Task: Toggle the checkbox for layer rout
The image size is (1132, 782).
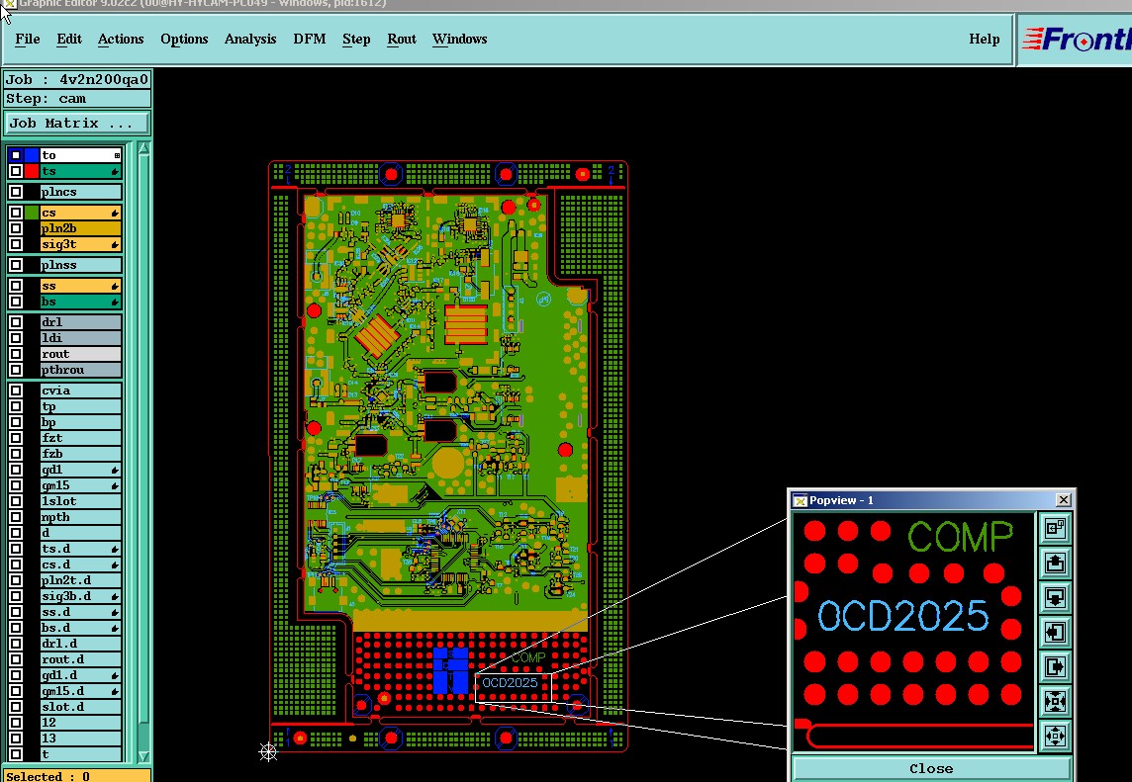Action: 16,354
